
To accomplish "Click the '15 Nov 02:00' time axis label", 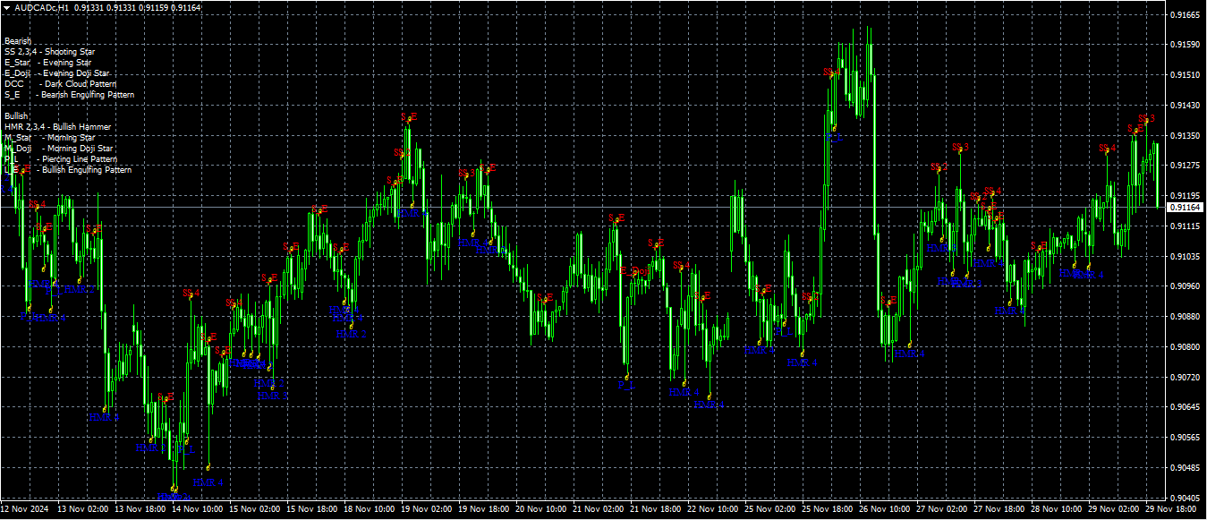I will (x=255, y=509).
